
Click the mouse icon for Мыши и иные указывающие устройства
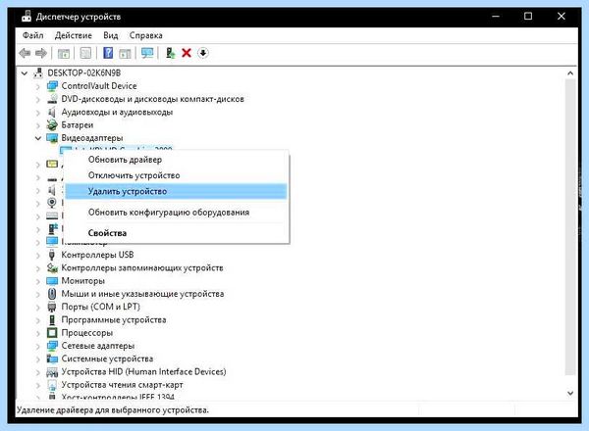[52, 294]
